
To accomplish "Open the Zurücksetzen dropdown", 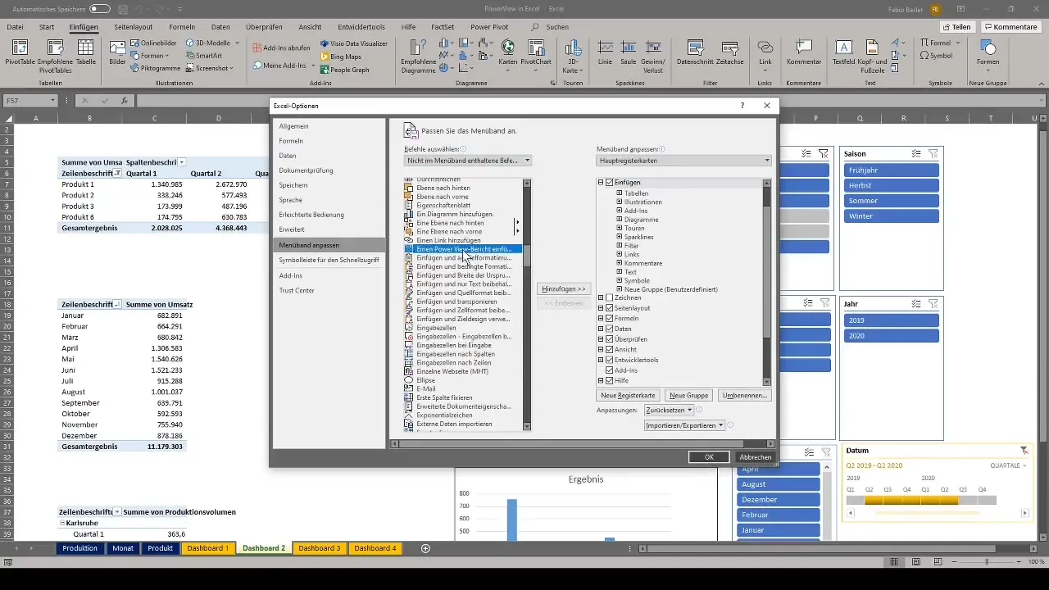I will 669,410.
